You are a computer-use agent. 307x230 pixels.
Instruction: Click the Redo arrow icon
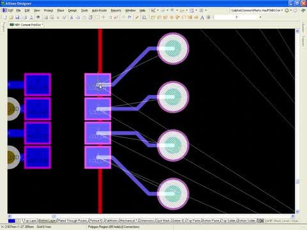point(129,17)
